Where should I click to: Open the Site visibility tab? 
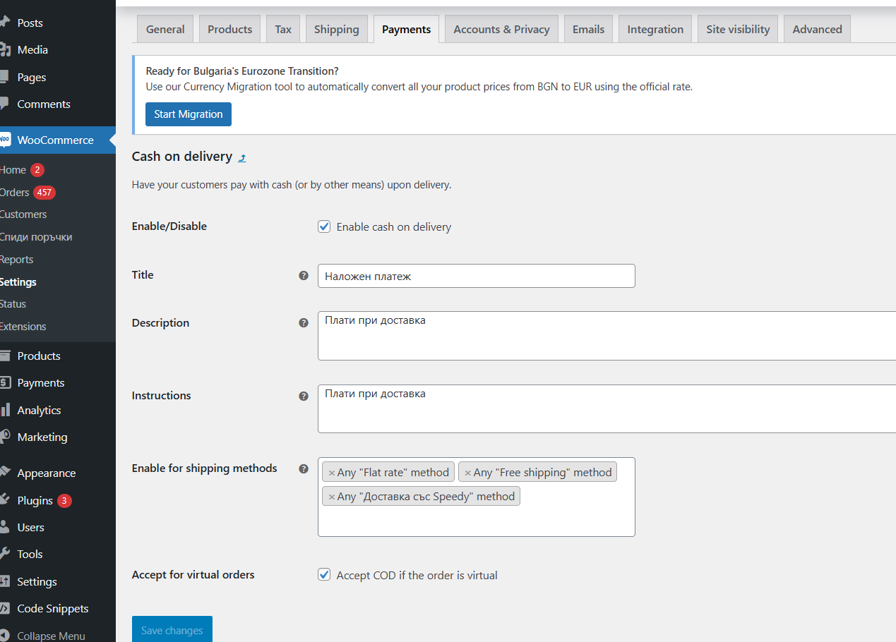(738, 29)
